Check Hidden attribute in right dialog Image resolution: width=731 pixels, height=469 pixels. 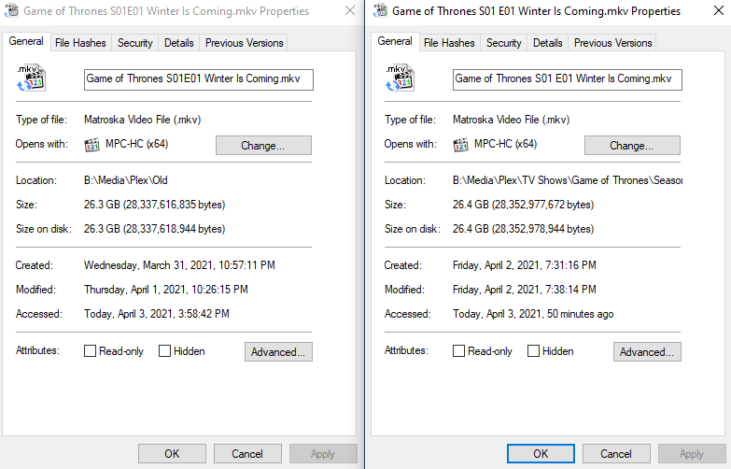(533, 351)
